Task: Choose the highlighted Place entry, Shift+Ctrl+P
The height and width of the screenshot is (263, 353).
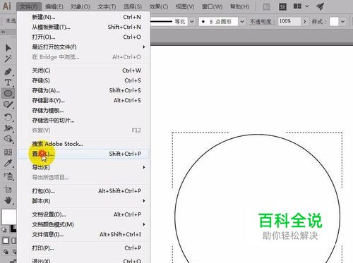Action: (83, 154)
